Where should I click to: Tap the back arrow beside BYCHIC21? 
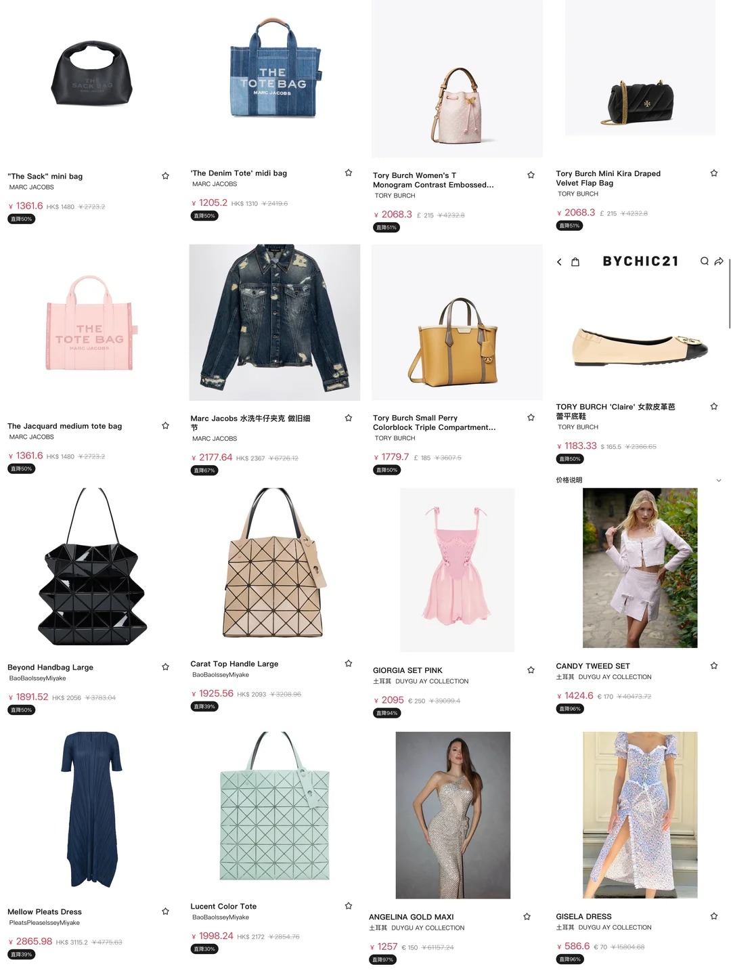click(x=559, y=262)
